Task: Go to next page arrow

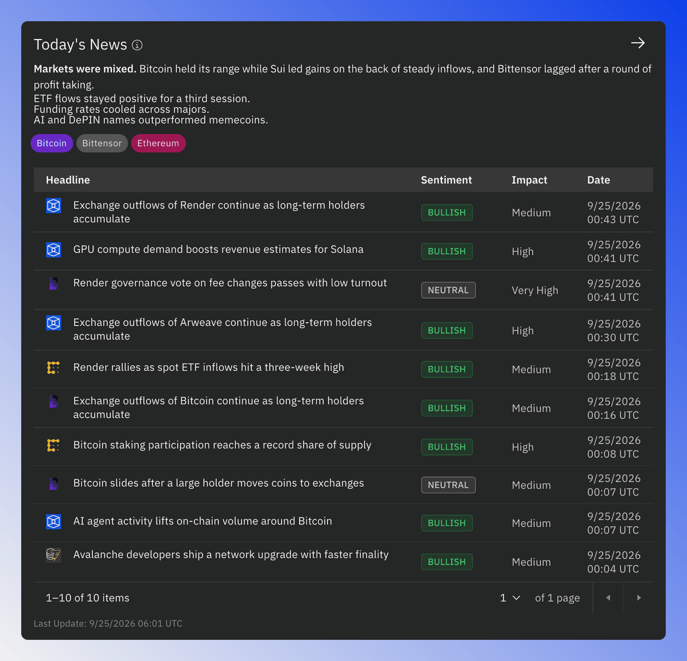Action: click(x=639, y=597)
